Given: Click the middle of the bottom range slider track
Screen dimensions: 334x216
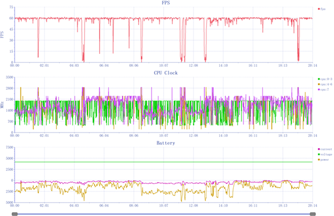Looking at the screenshot, I should coord(164,214).
